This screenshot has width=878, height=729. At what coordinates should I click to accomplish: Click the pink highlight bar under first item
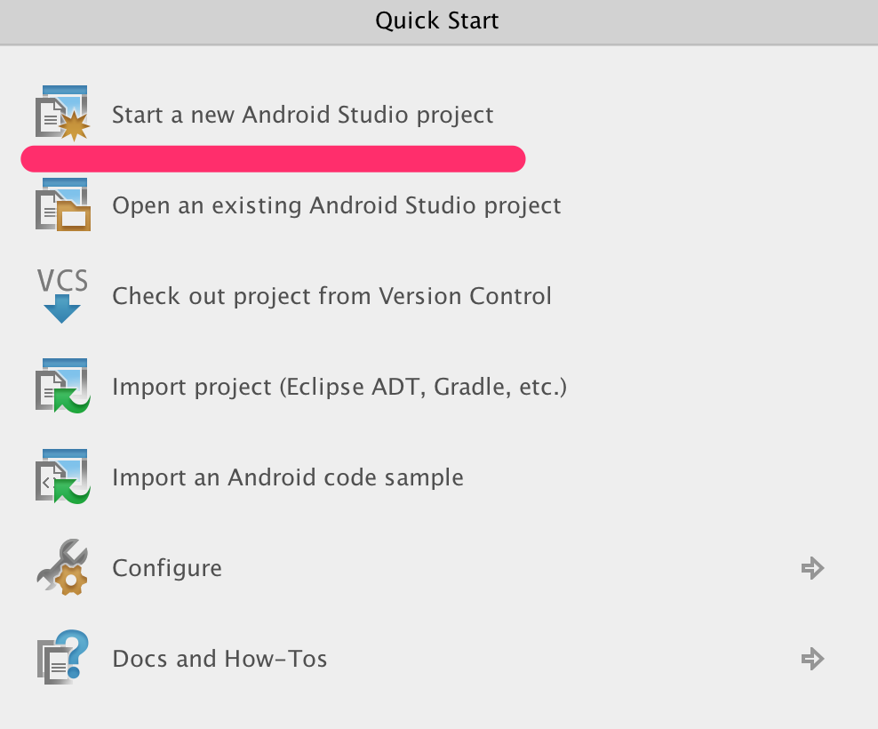pyautogui.click(x=273, y=158)
